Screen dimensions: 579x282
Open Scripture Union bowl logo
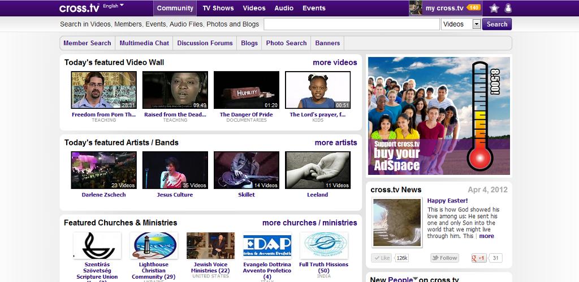[x=97, y=245]
